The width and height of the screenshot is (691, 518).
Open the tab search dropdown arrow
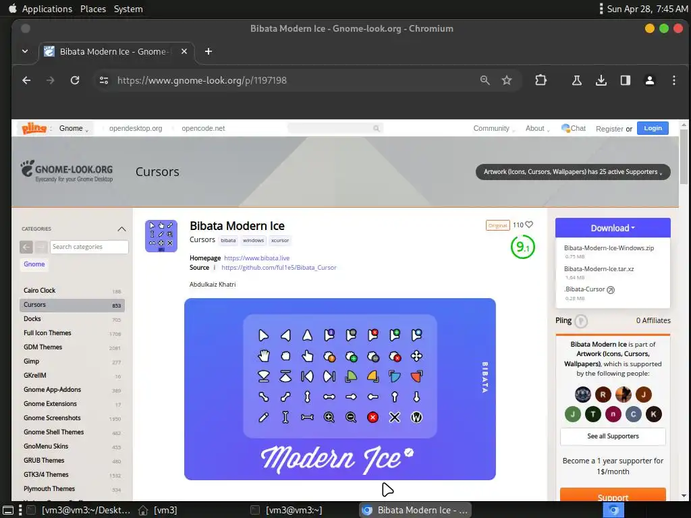click(x=25, y=51)
